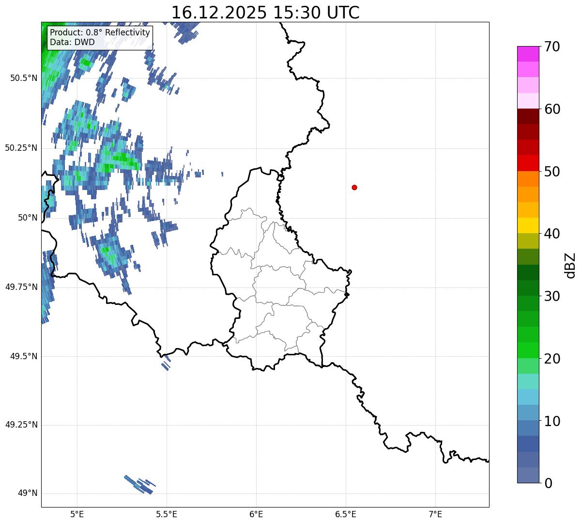Click the bright green colorbar segment above 20
The height and width of the screenshot is (524, 582).
pyautogui.click(x=528, y=350)
